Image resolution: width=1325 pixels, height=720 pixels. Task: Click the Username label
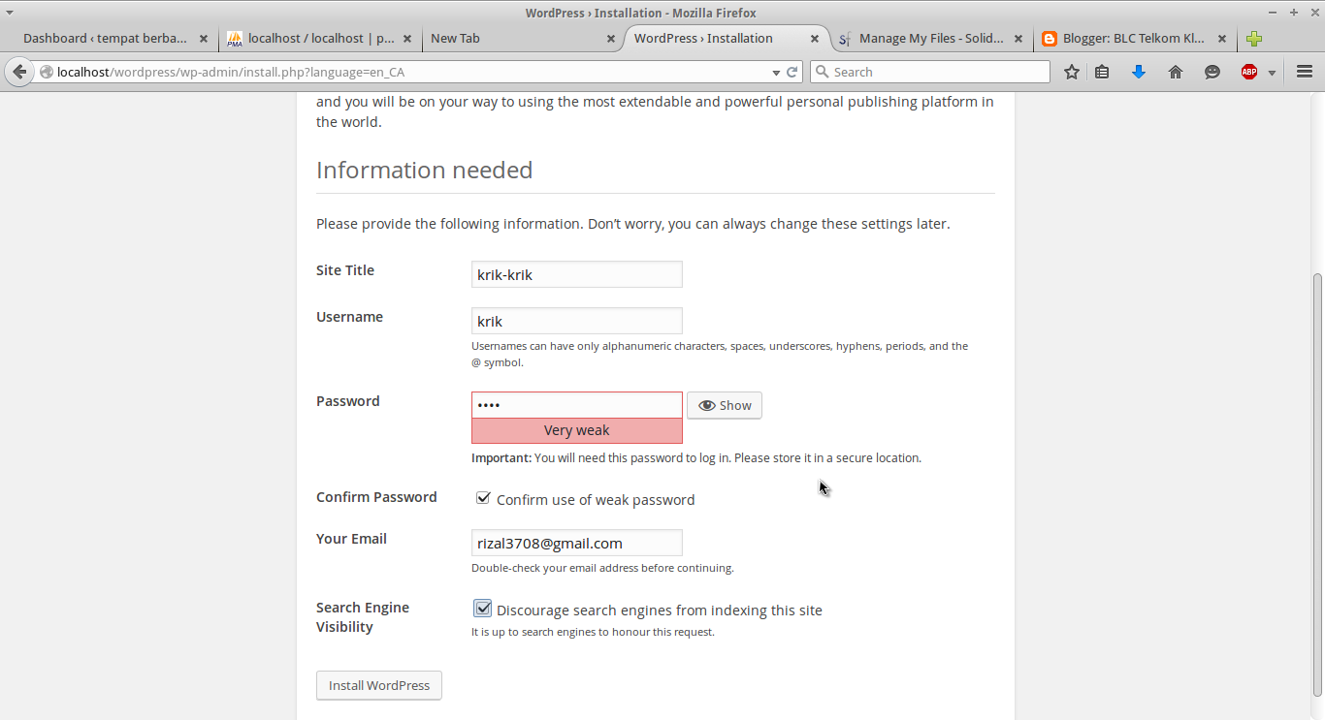tap(349, 317)
